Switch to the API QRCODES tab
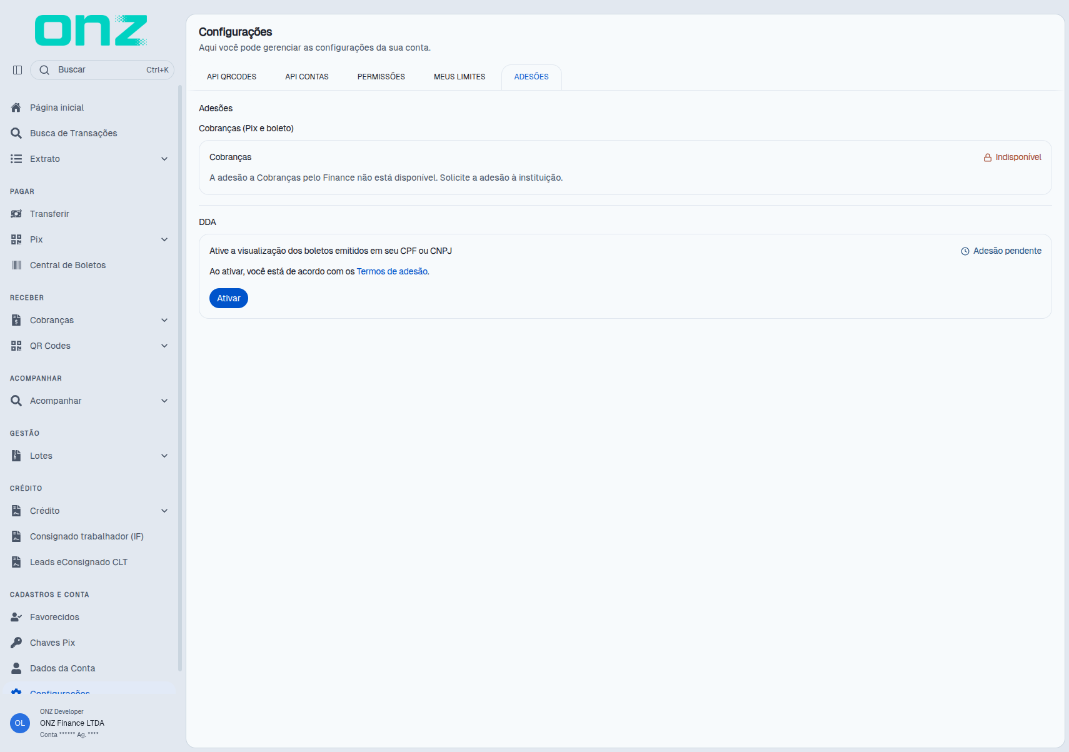The height and width of the screenshot is (752, 1069). click(232, 77)
